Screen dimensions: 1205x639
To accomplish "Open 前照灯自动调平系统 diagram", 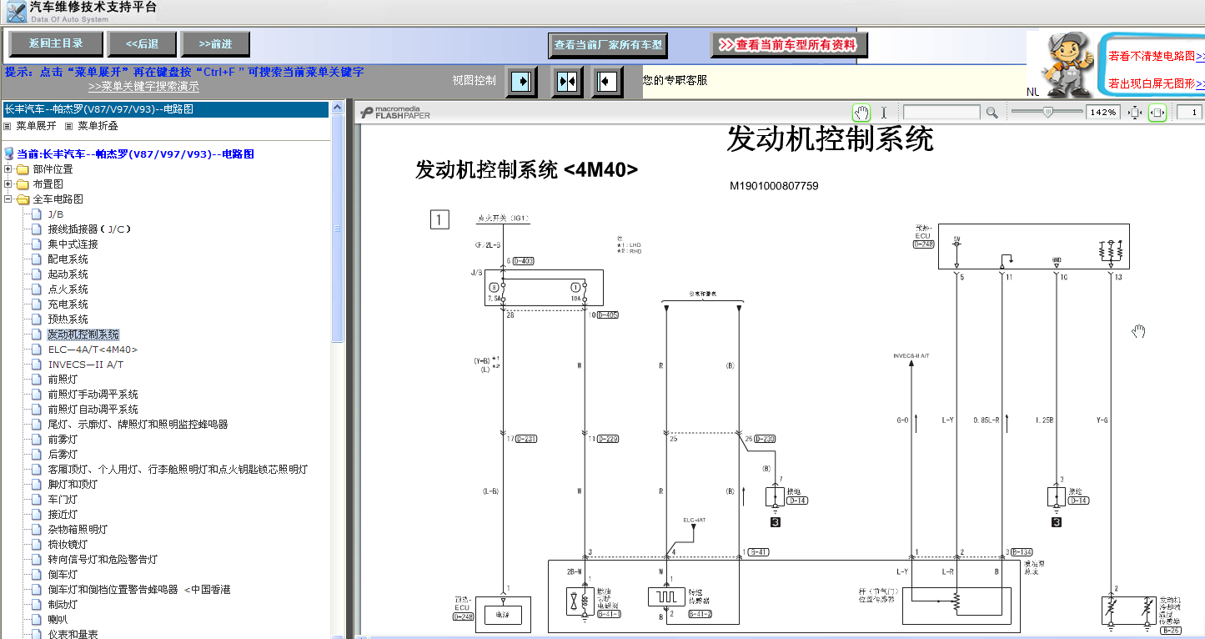I will pos(93,410).
